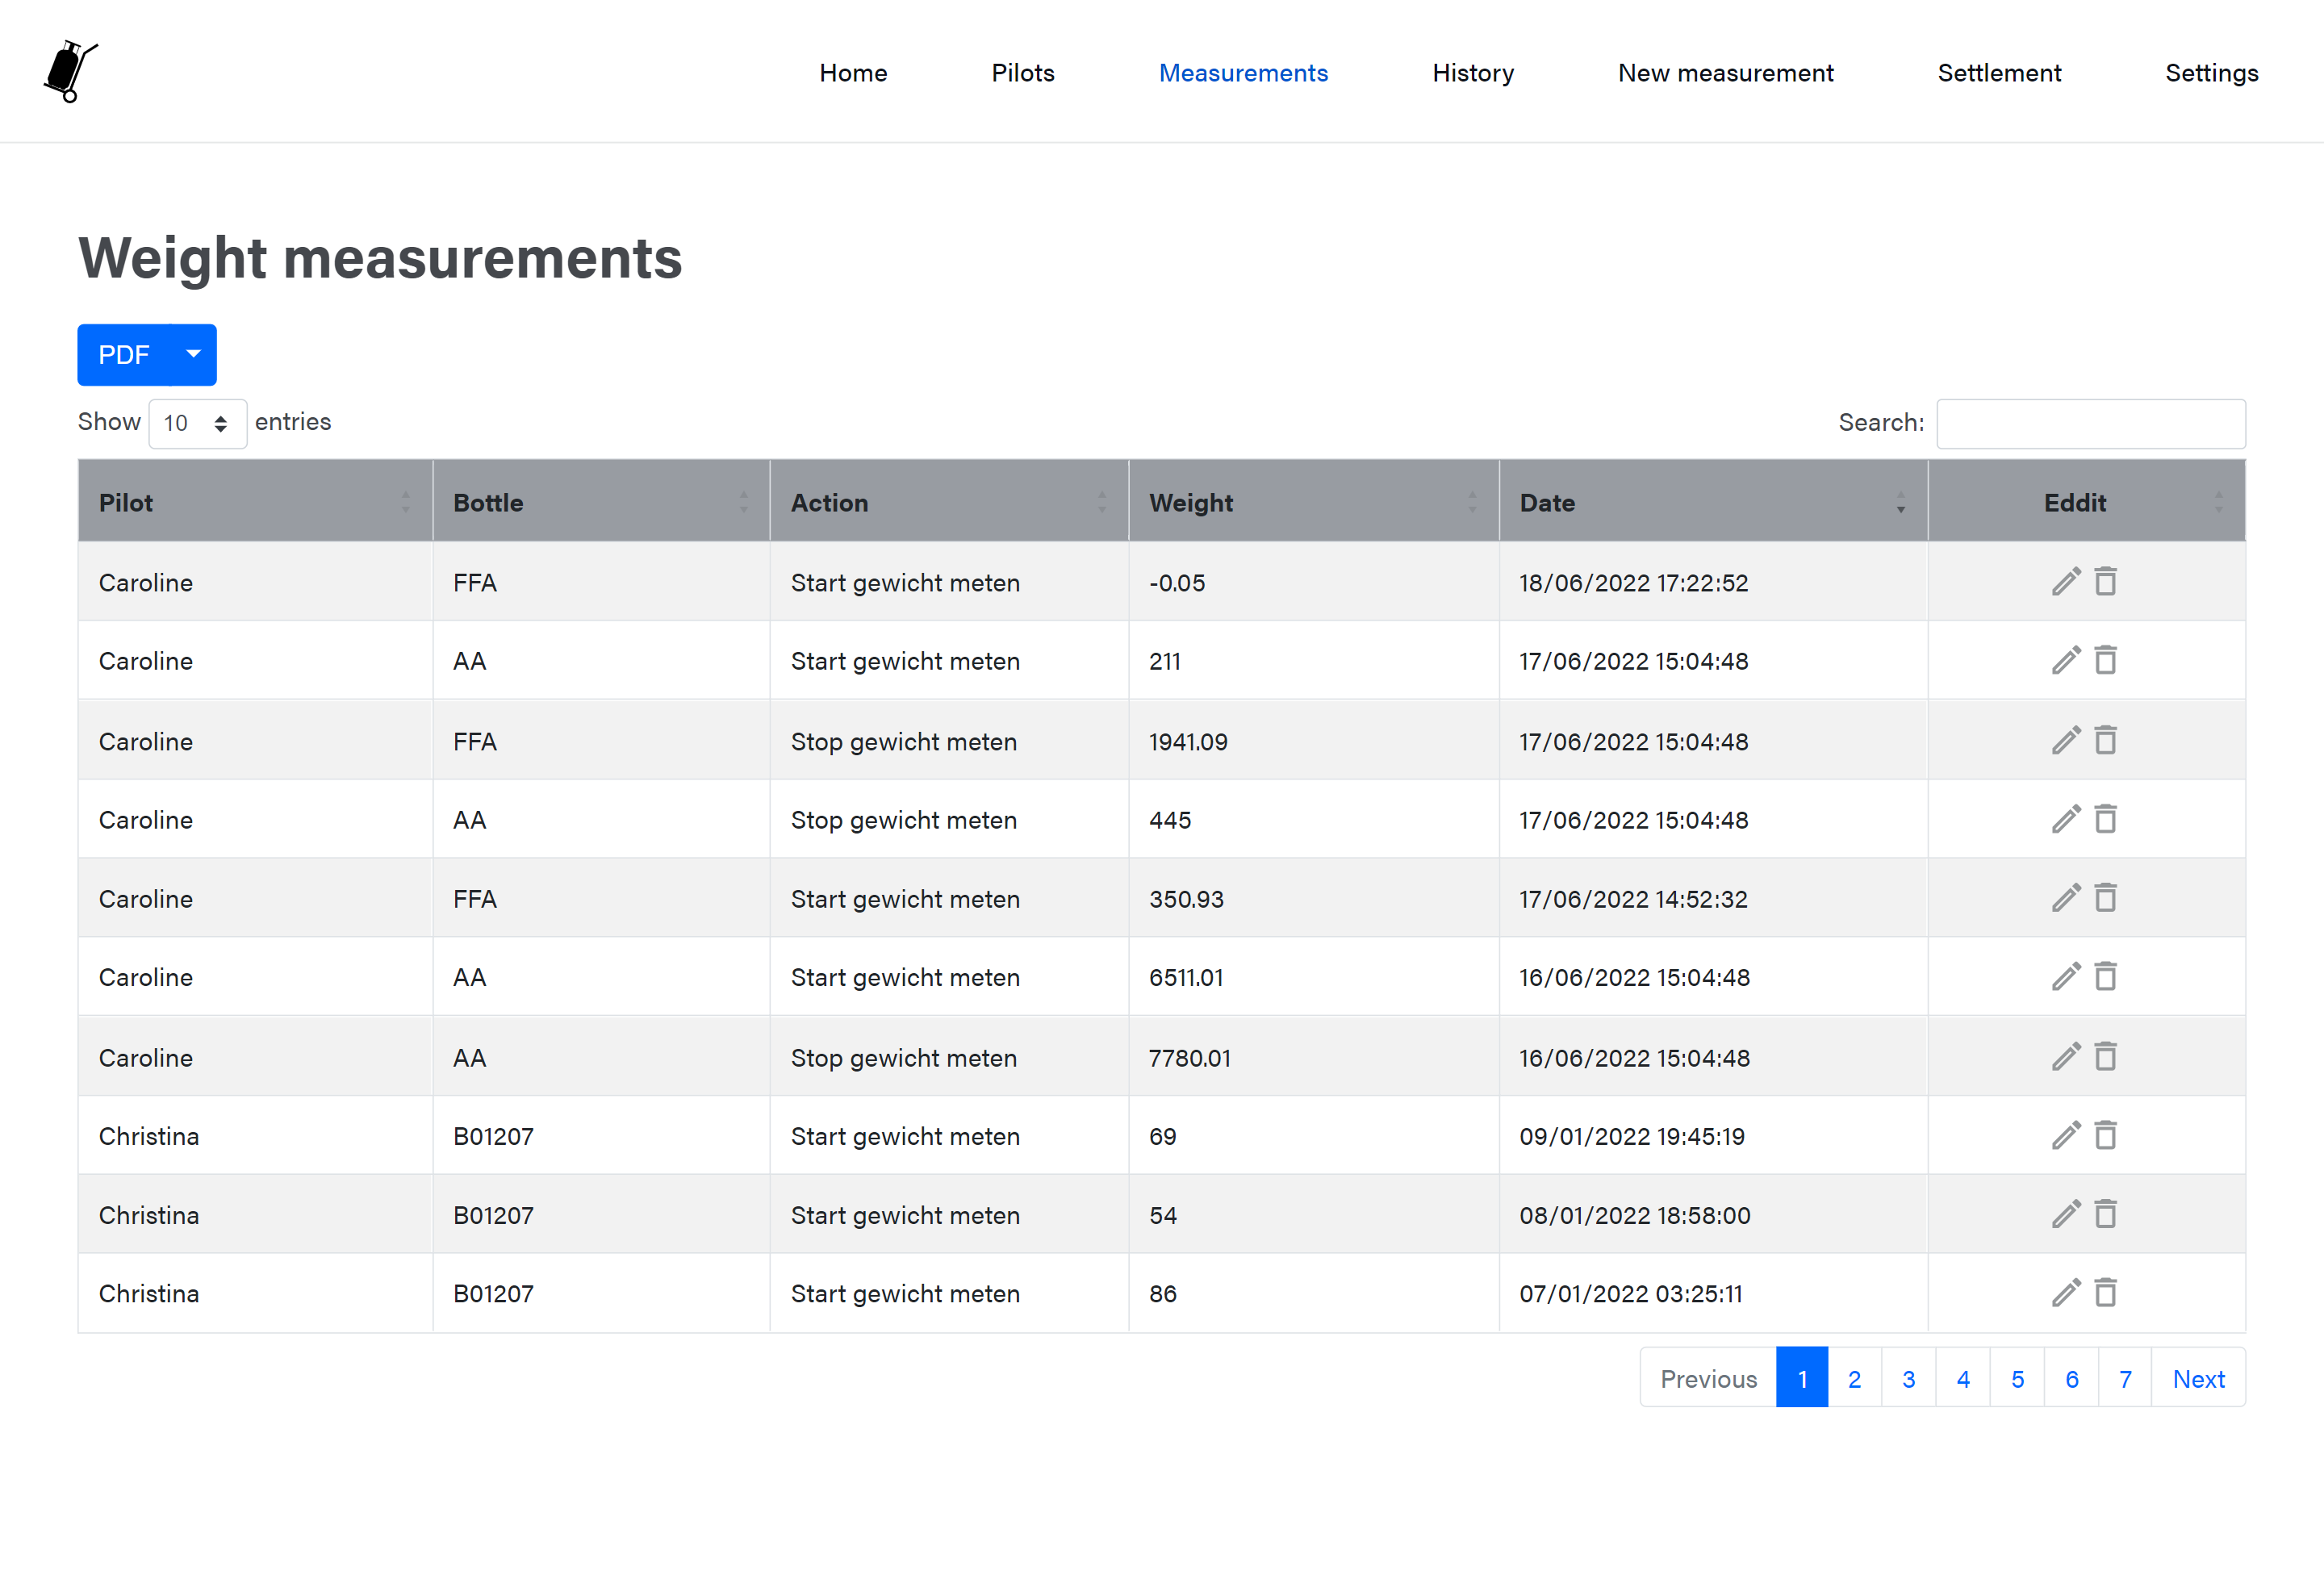This screenshot has width=2324, height=1596.
Task: Open the History page
Action: (x=1473, y=73)
